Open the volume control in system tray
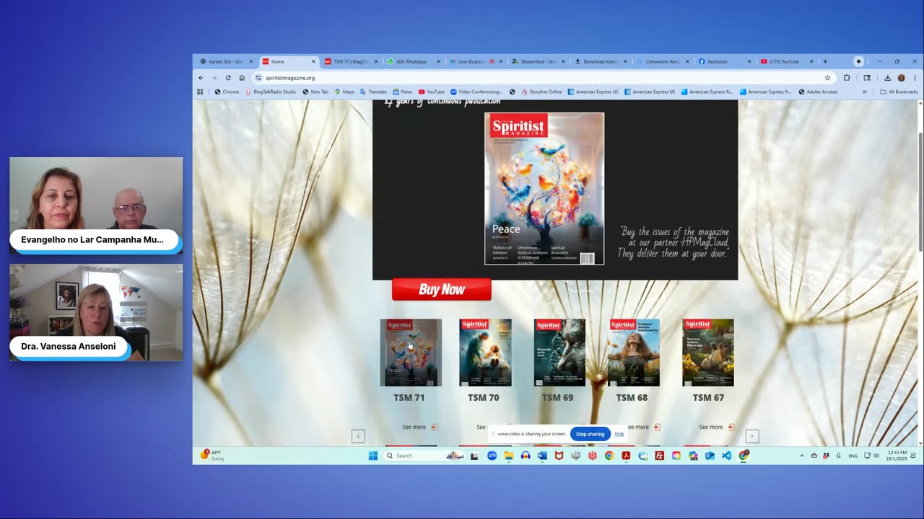Image resolution: width=924 pixels, height=519 pixels. (x=876, y=456)
